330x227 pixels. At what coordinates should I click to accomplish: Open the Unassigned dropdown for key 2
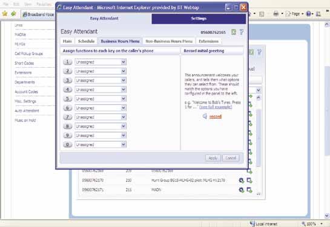click(101, 71)
